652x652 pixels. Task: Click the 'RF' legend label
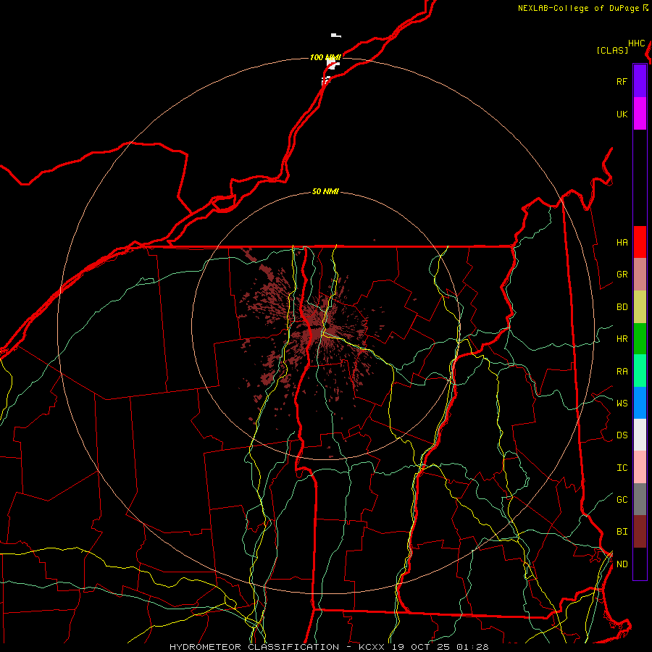622,81
